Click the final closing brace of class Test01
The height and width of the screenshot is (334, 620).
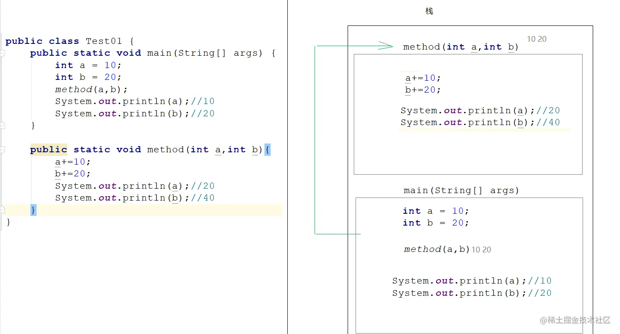(8, 222)
